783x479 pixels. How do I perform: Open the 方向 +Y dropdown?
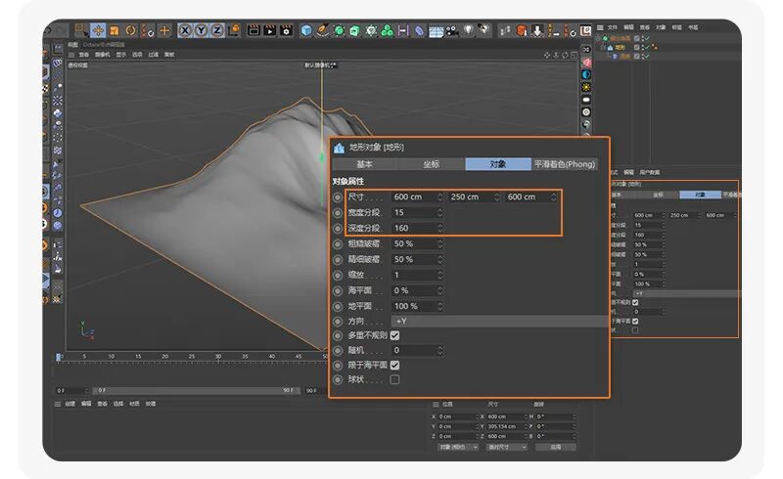(499, 322)
